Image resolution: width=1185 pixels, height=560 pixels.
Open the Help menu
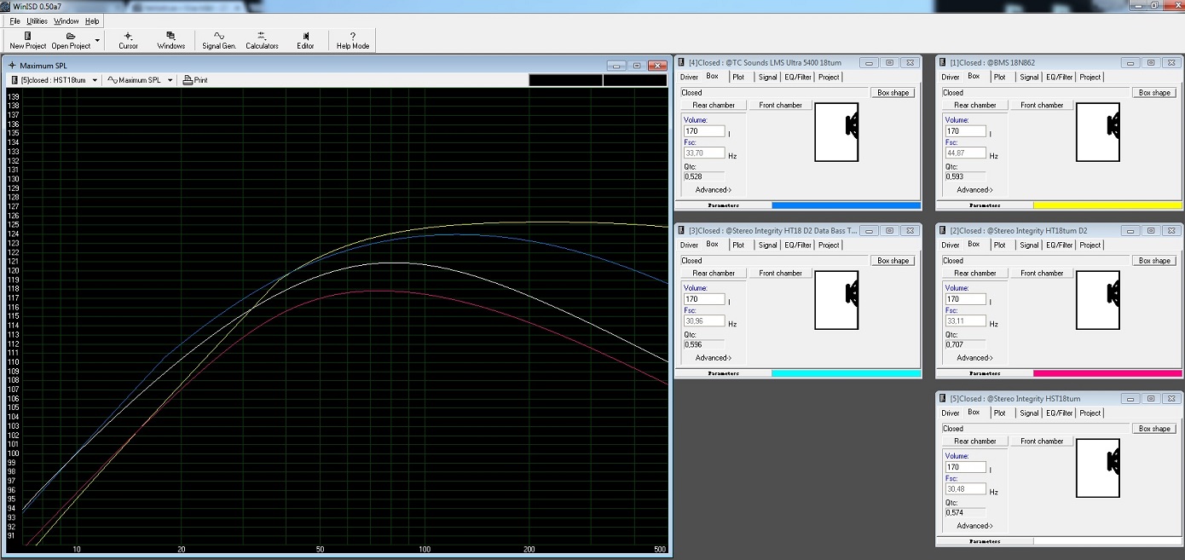click(92, 21)
